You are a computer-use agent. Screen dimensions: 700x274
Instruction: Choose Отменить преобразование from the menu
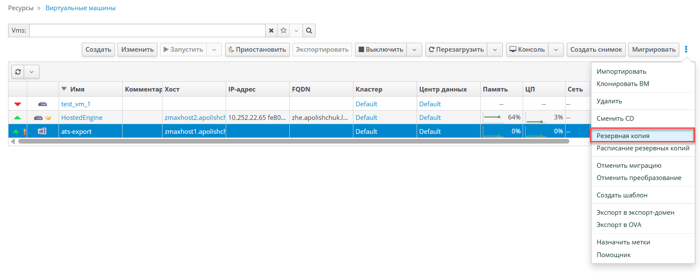[x=639, y=178]
